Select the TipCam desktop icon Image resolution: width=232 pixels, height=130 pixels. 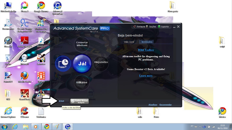(41, 77)
